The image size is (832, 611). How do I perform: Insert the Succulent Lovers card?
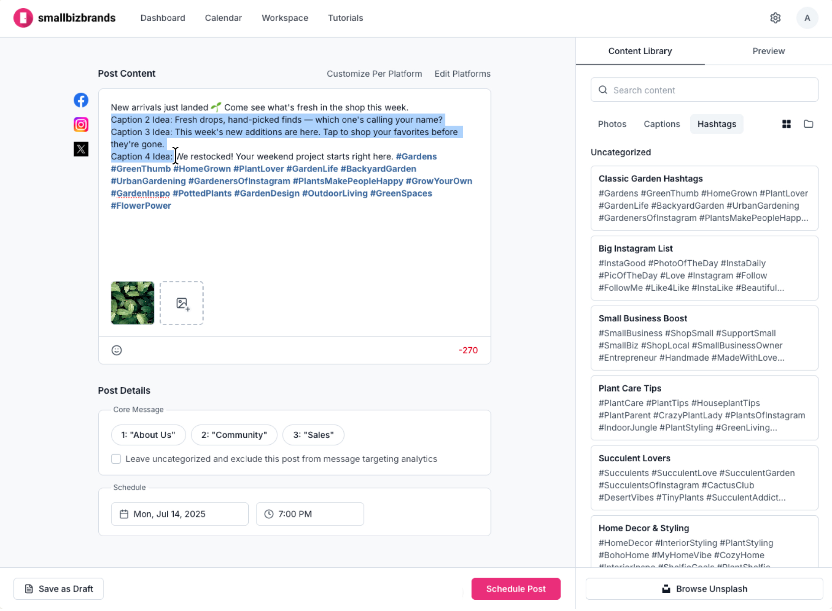coord(704,478)
